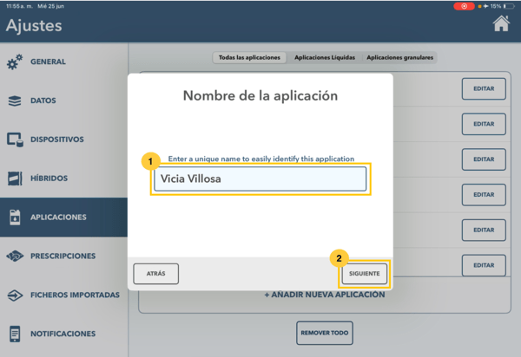Click + AÑADIR NUEVA APLICACIÓN

[325, 295]
